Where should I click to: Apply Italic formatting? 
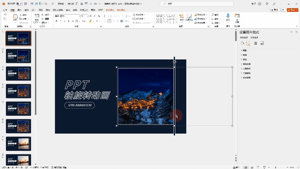point(60,21)
